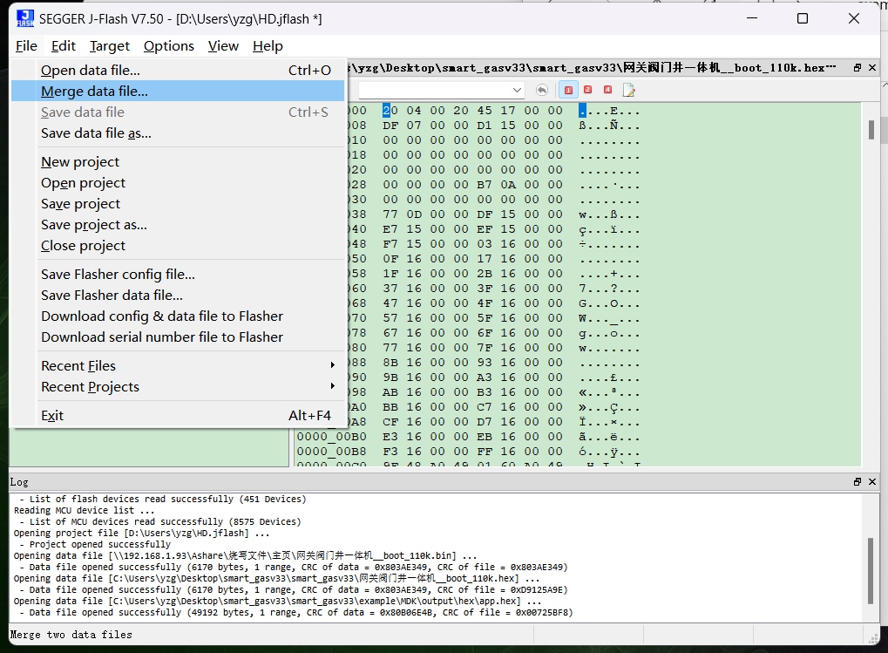Click the Log panel title

click(19, 482)
